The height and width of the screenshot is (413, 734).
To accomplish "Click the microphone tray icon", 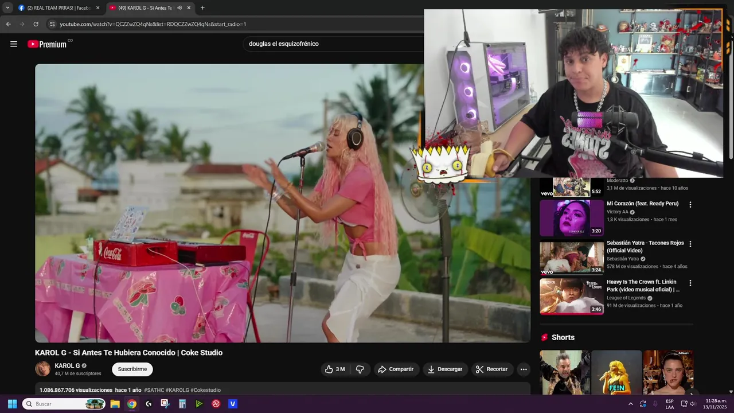I will (x=655, y=404).
